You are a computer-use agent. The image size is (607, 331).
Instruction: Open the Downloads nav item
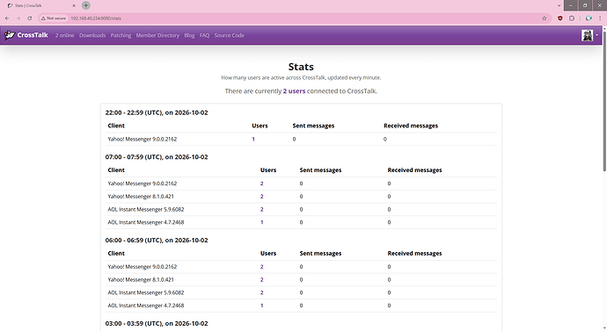point(92,35)
